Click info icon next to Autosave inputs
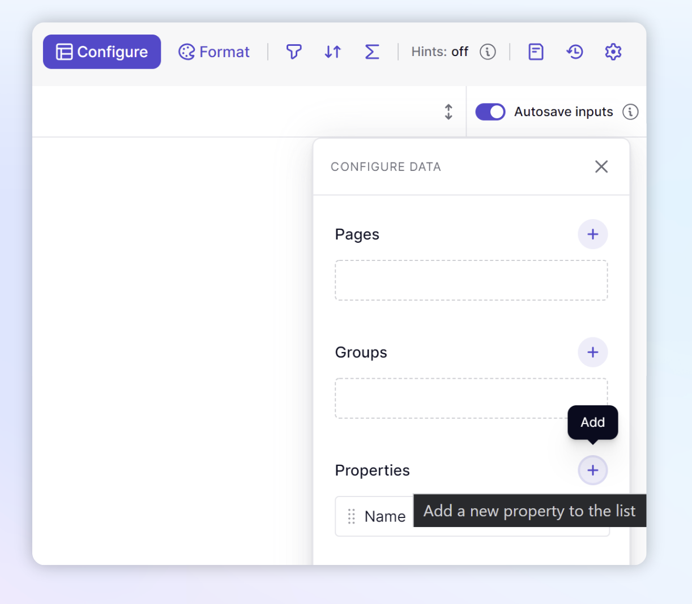This screenshot has height=604, width=692. click(x=630, y=112)
